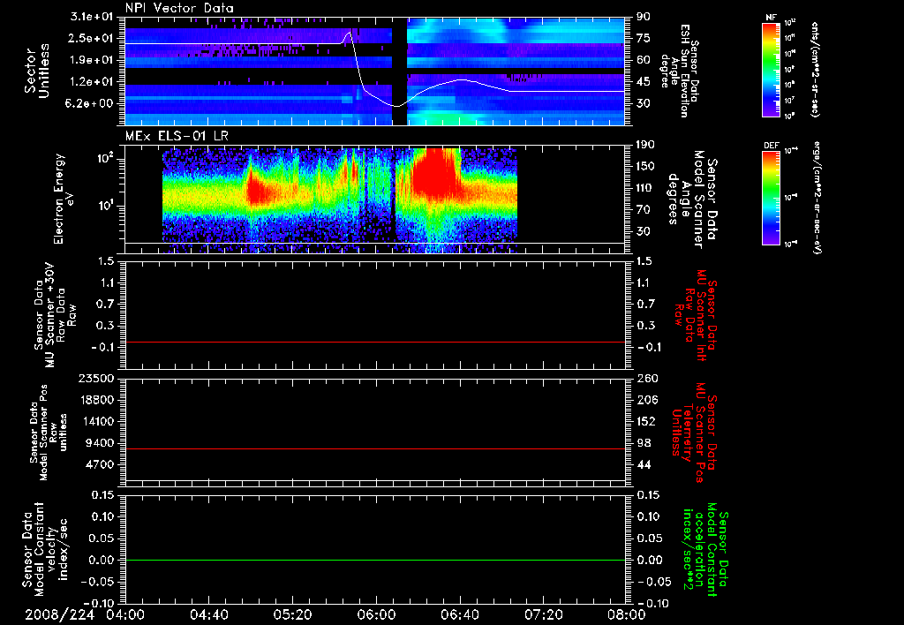Click the 04:40 time axis label

tap(208, 614)
